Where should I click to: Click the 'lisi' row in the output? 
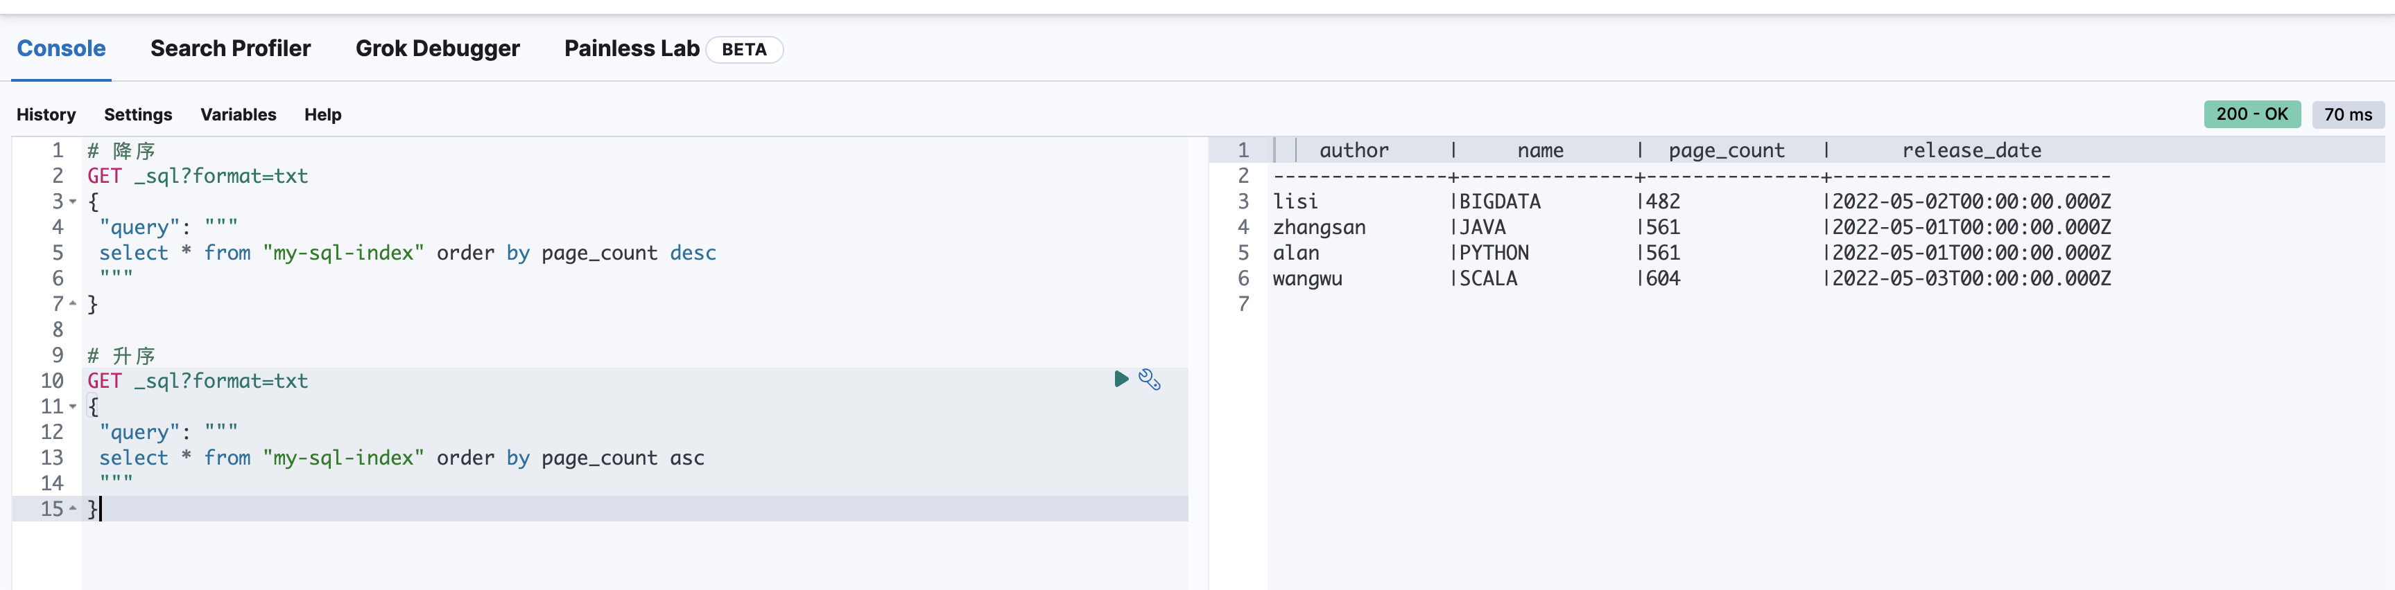point(1692,202)
